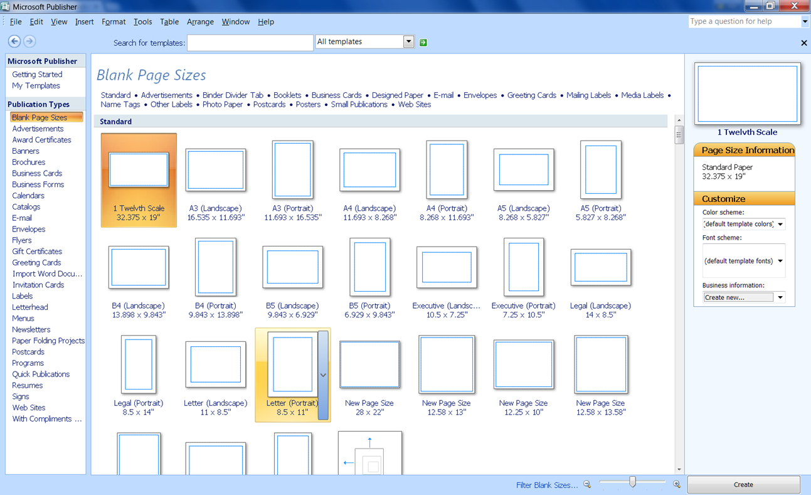Open the File menu

click(16, 21)
